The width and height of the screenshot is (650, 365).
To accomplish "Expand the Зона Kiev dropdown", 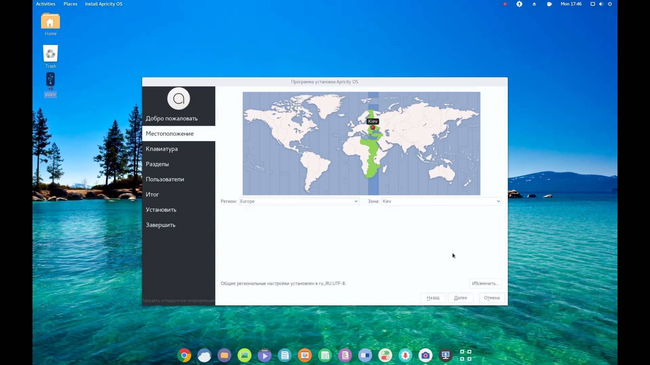I will [x=441, y=201].
